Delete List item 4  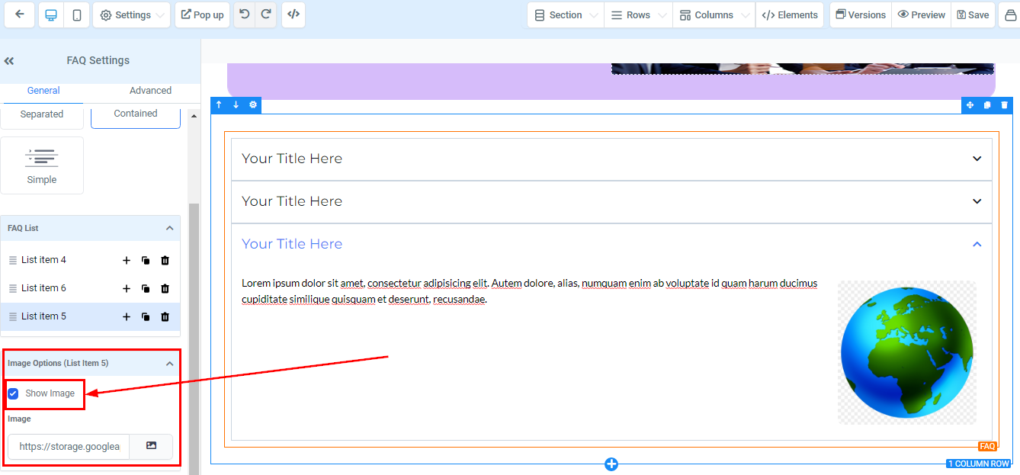tap(165, 261)
